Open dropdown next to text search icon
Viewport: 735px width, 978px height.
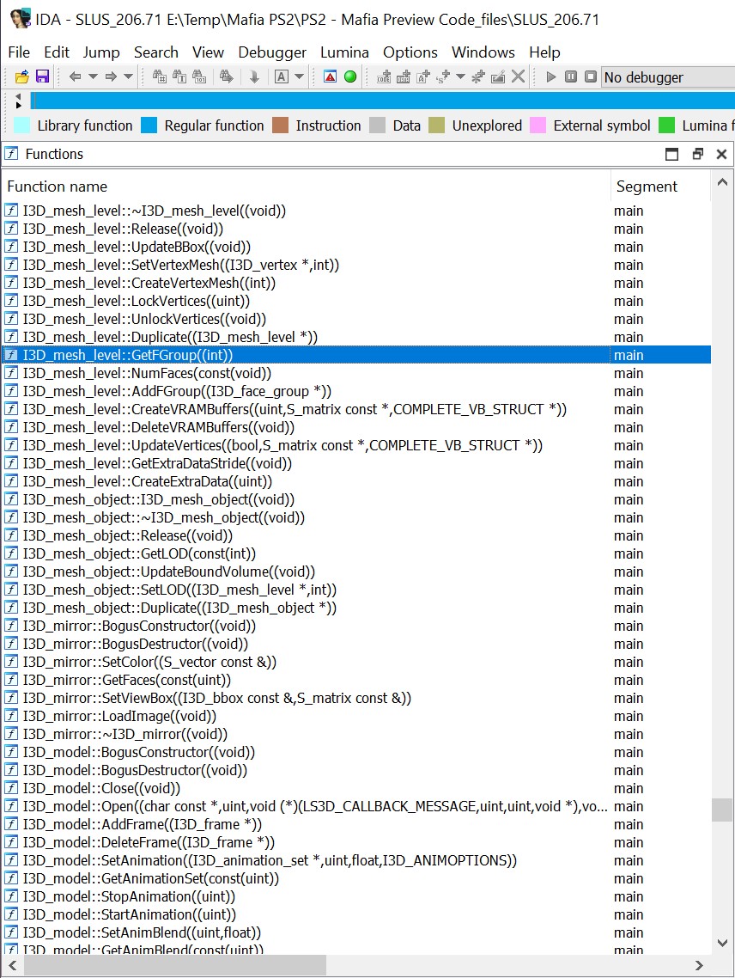(299, 77)
